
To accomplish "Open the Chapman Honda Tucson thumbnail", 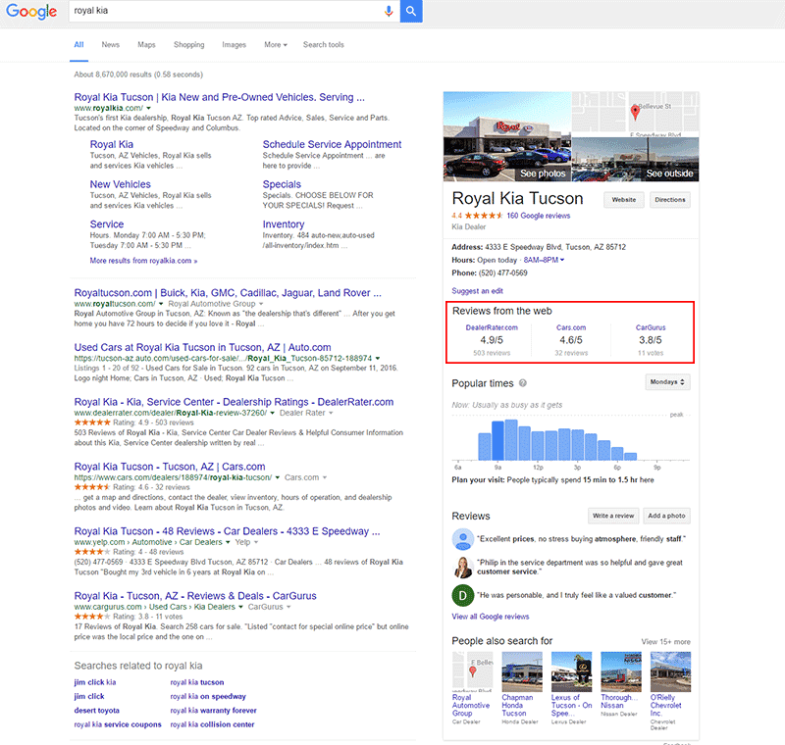I will (522, 672).
